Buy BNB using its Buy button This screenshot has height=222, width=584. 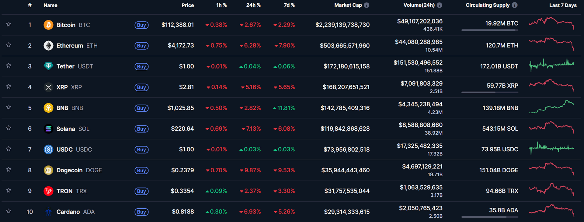point(141,108)
